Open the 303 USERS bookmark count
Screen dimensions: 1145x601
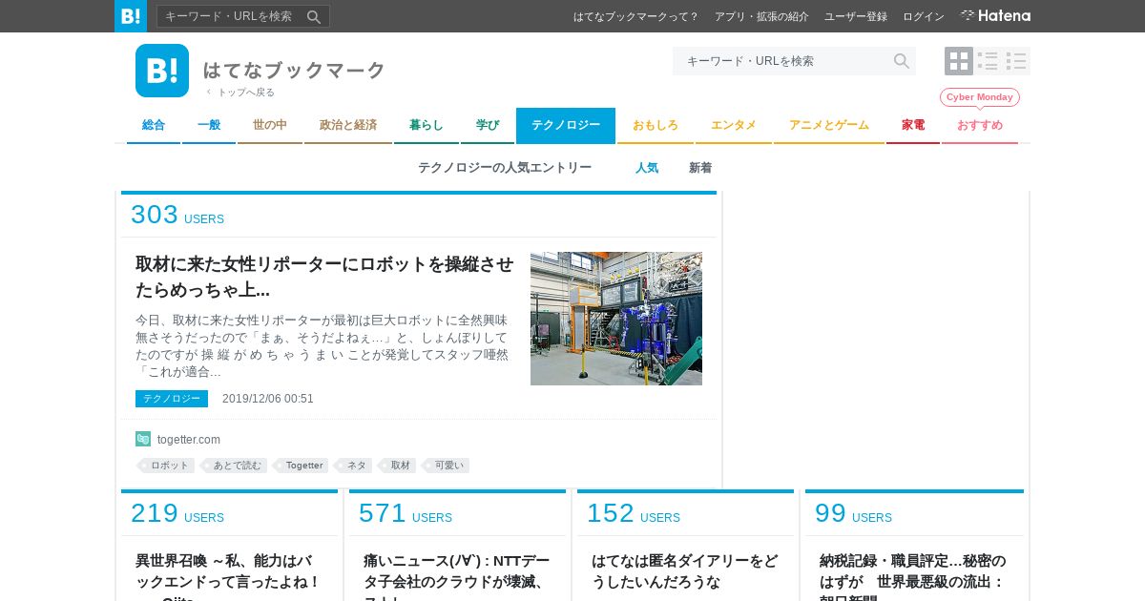(x=177, y=215)
